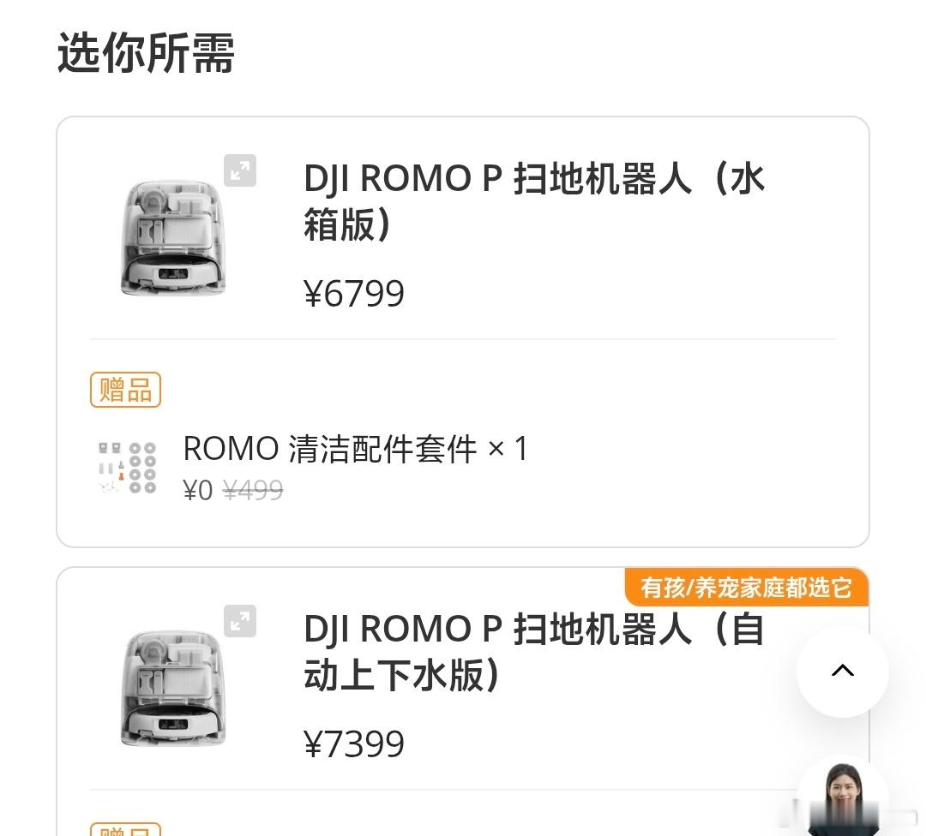Tap the scroll-to-top chevron button
The width and height of the screenshot is (926, 836).
coord(842,671)
